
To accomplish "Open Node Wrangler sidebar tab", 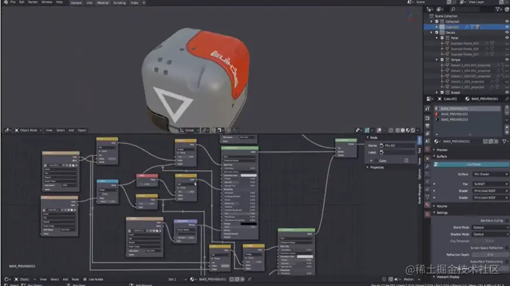I will pos(420,193).
